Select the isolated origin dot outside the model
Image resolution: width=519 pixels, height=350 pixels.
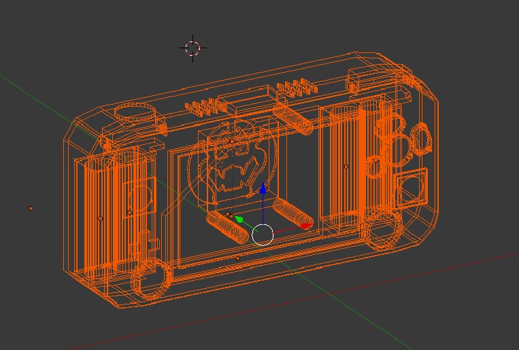(31, 209)
